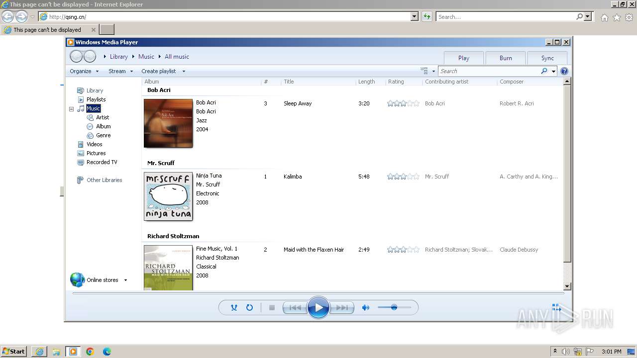Screen dimensions: 637x358
Task: Select the Sleep Away track
Action: click(x=298, y=103)
